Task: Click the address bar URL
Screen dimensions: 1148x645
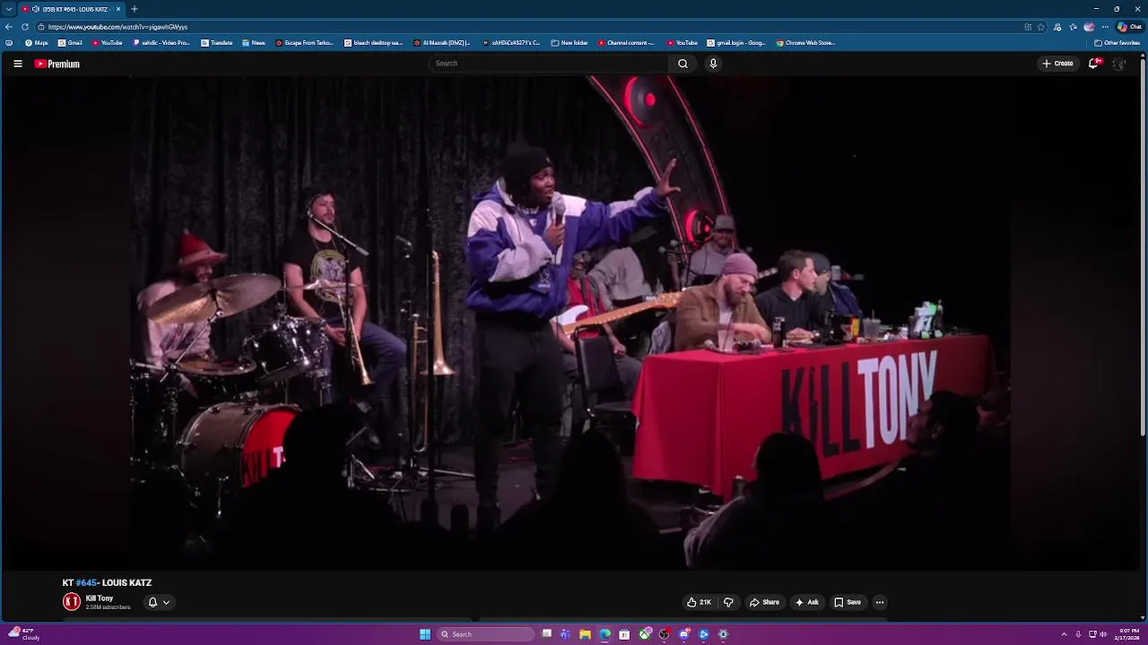Action: tap(117, 27)
